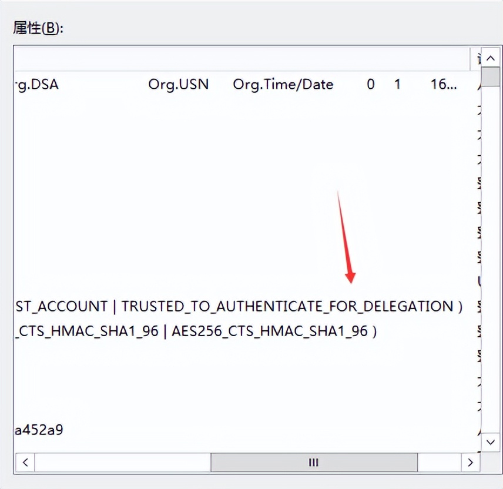Screen dimensions: 503x489
Task: Click vertical scrollbar track below the thumb
Action: tap(491, 259)
